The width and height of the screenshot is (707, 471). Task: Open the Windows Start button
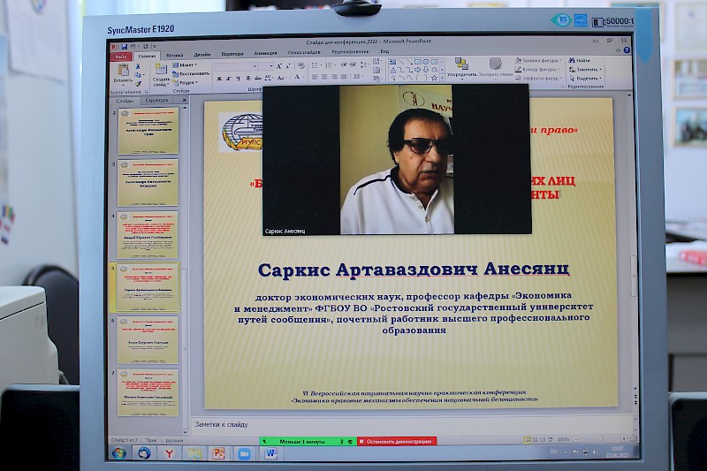click(118, 452)
